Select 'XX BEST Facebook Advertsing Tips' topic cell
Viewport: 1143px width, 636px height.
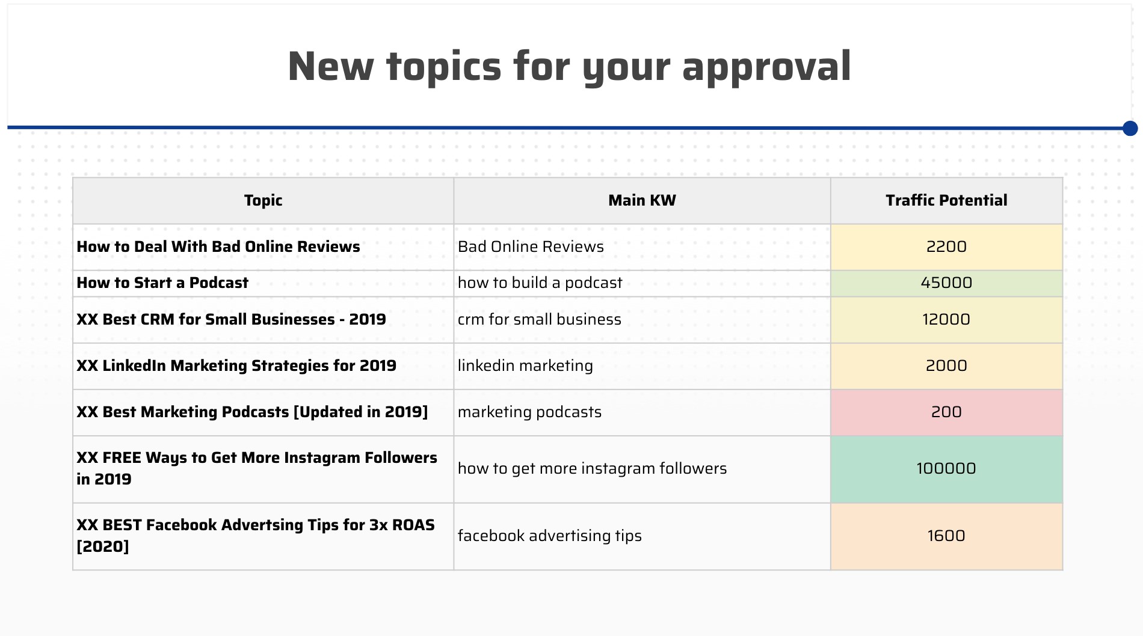pyautogui.click(x=263, y=536)
